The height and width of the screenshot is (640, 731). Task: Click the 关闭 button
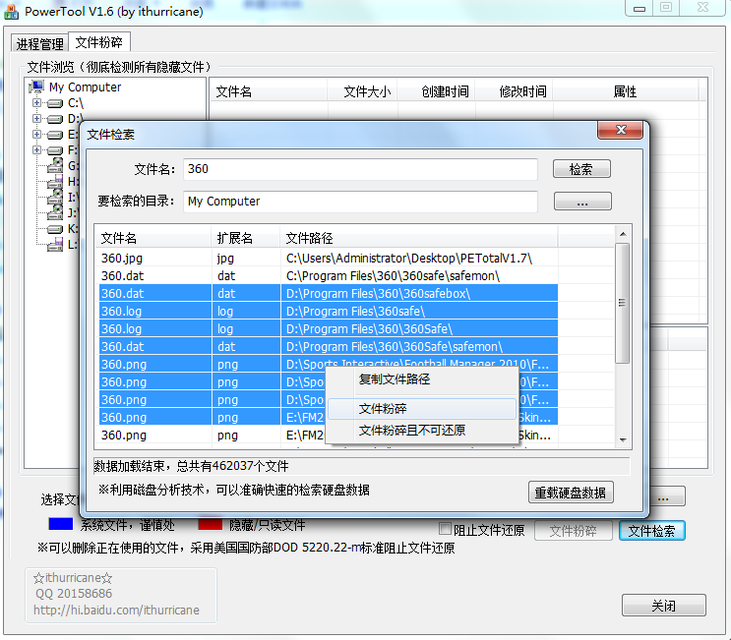point(663,606)
